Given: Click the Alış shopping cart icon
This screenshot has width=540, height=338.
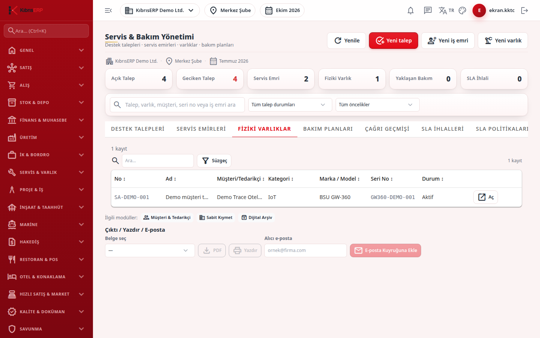Looking at the screenshot, I should 12,85.
